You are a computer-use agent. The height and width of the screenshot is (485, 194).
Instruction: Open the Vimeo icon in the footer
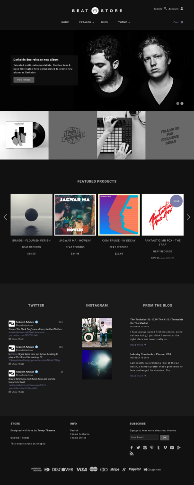(x=165, y=448)
